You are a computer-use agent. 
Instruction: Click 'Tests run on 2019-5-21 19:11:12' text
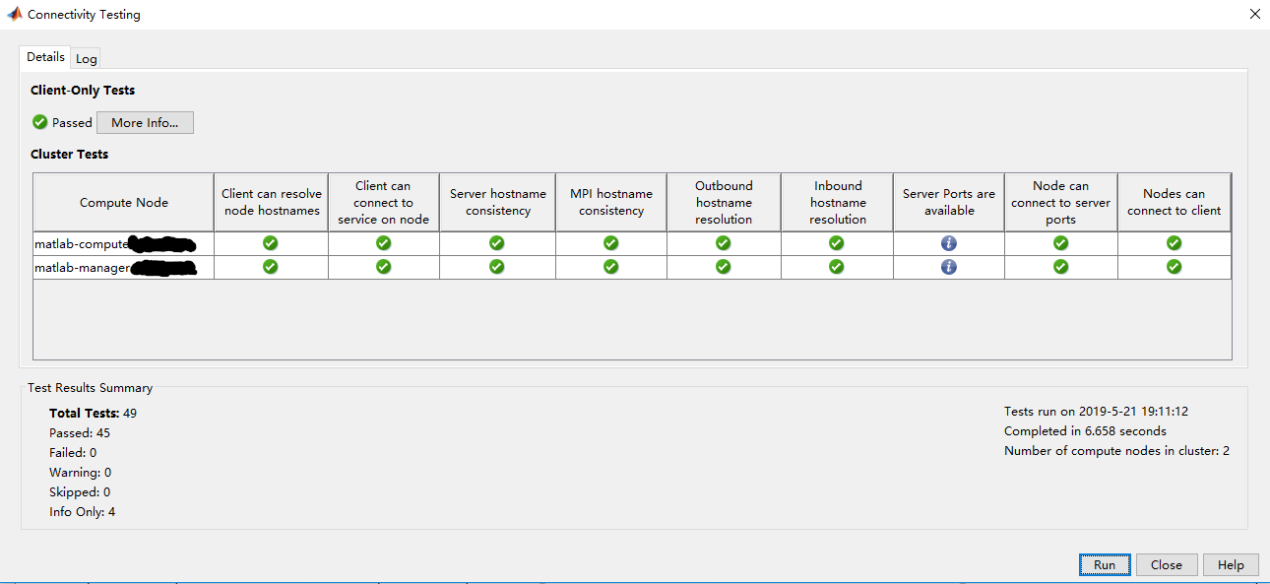pos(1096,412)
